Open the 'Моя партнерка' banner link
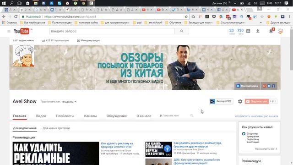The width and height of the screenshot is (293, 165). click(247, 86)
